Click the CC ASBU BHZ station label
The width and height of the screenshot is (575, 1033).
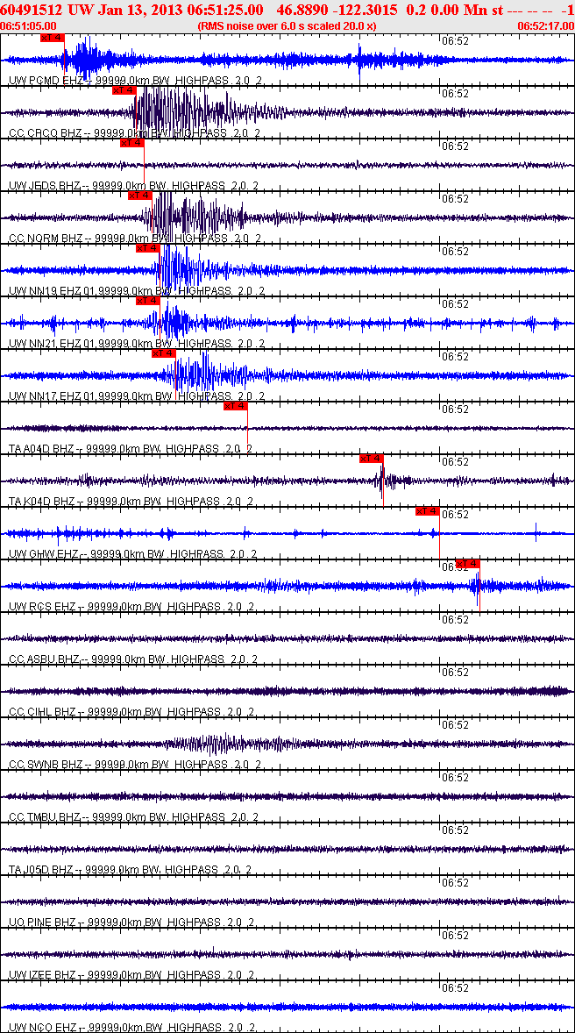[x=133, y=659]
